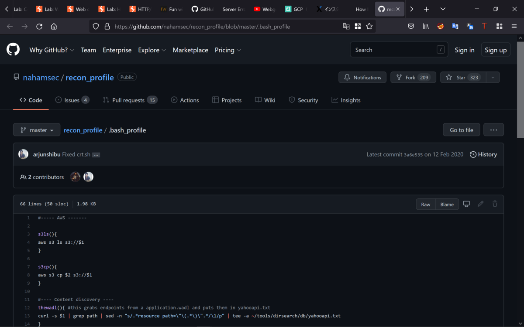Save to Pocket icon

pos(411,26)
